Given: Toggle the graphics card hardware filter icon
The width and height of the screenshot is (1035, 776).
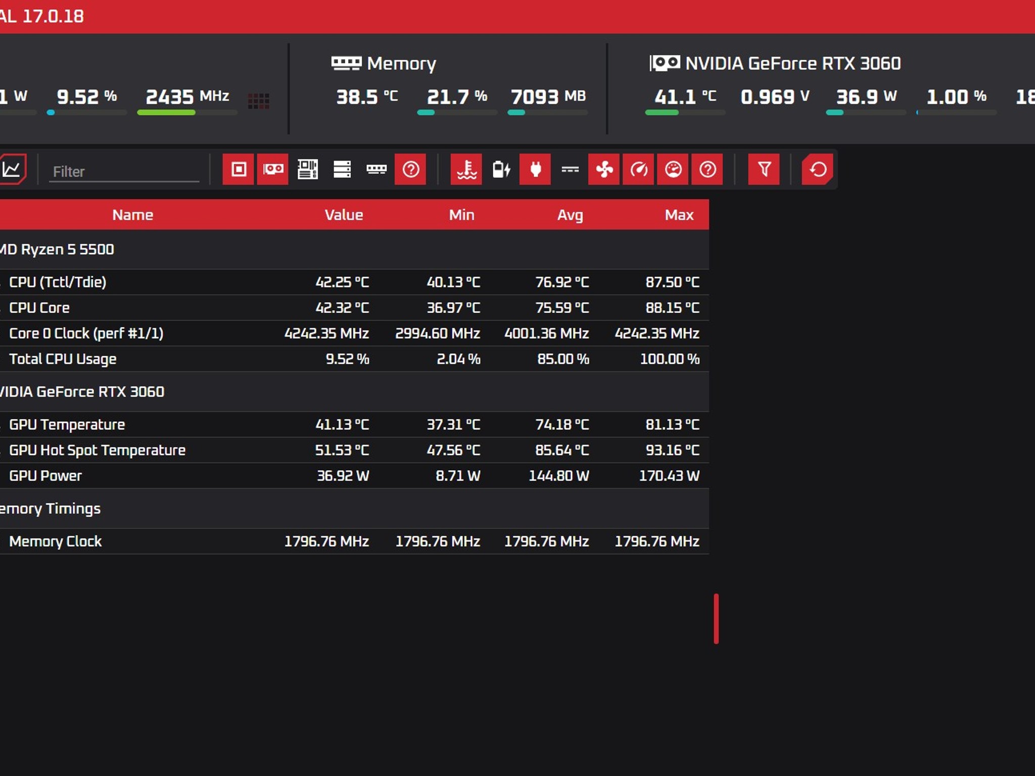Looking at the screenshot, I should (x=273, y=169).
